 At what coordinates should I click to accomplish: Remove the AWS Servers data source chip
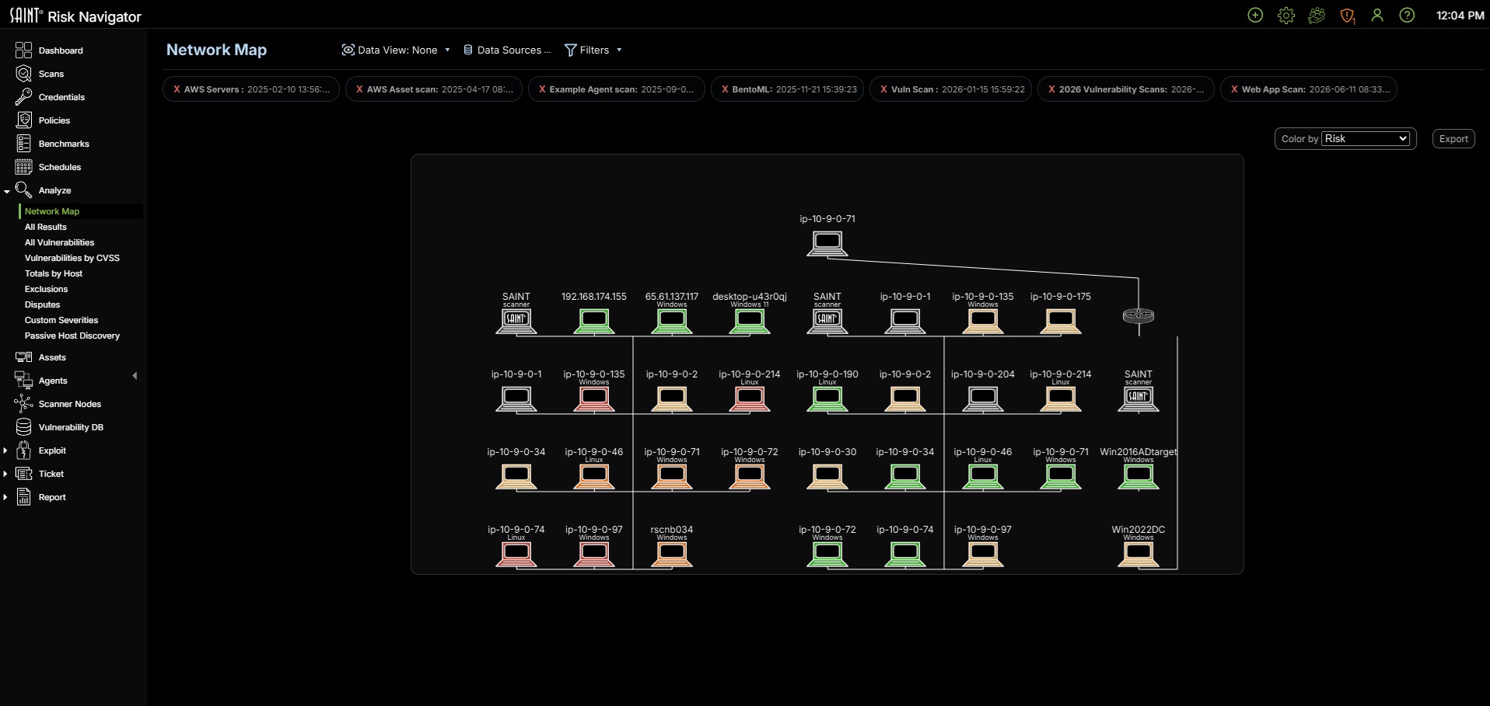pos(177,89)
